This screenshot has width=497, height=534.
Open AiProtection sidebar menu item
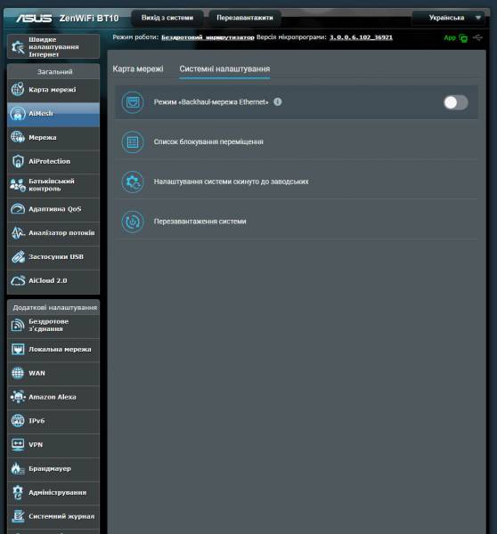point(53,161)
